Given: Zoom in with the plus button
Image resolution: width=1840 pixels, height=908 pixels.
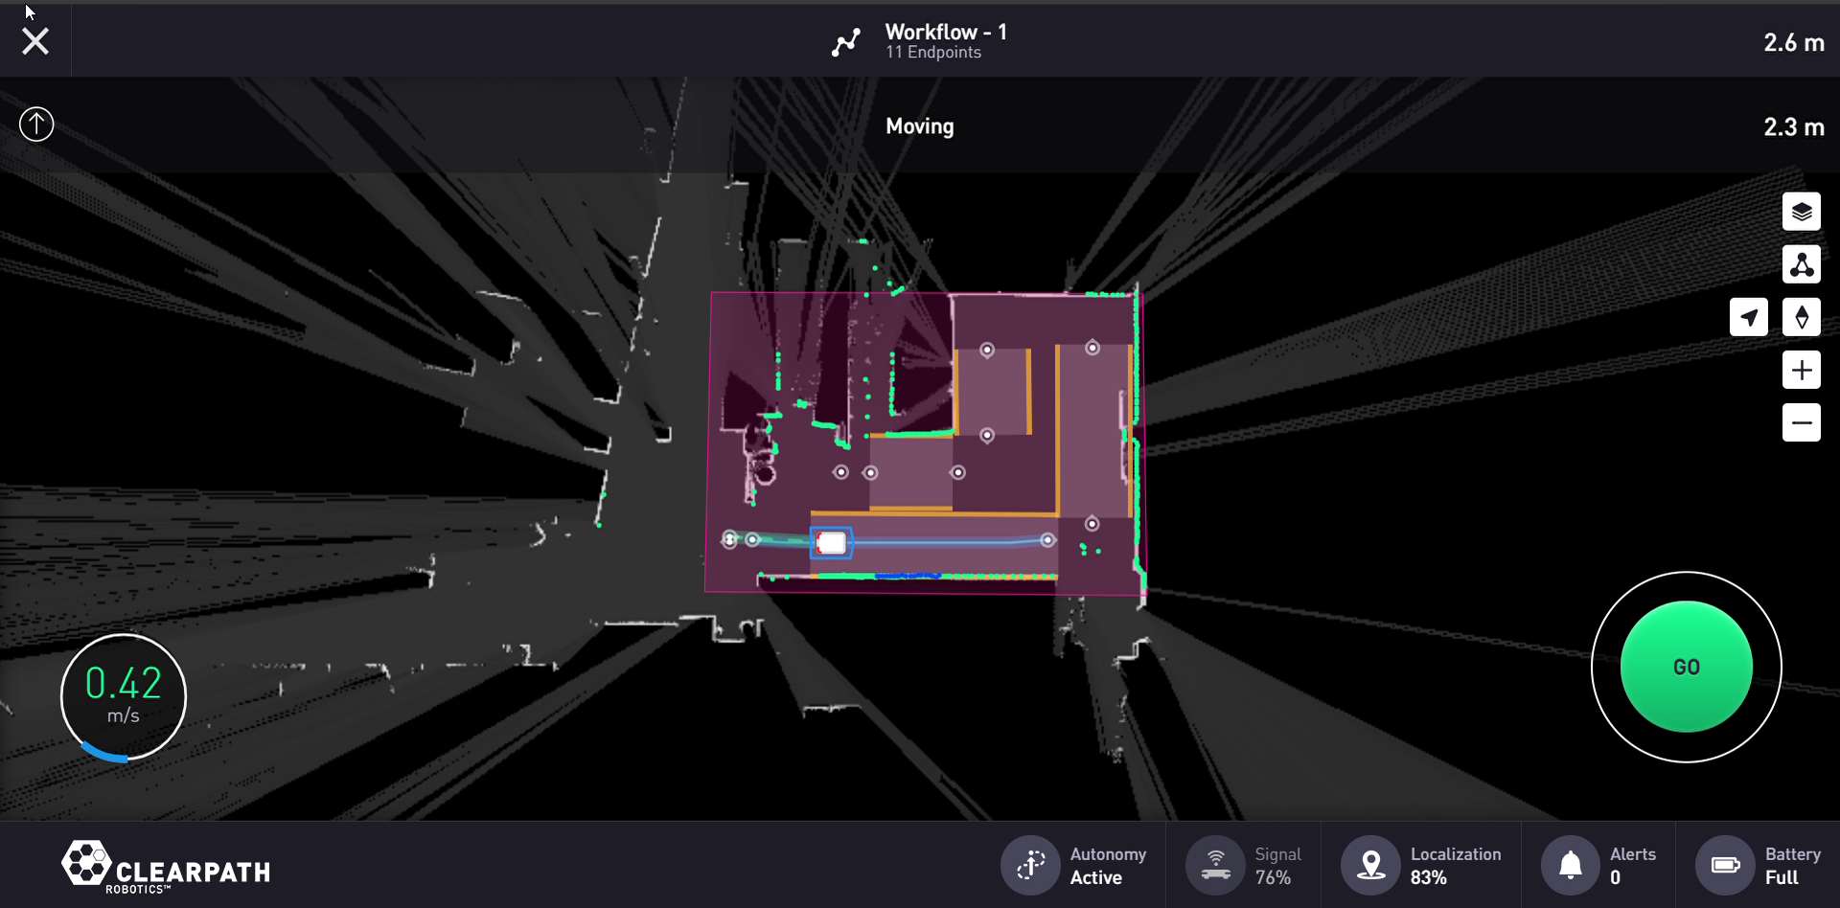Looking at the screenshot, I should pos(1801,370).
